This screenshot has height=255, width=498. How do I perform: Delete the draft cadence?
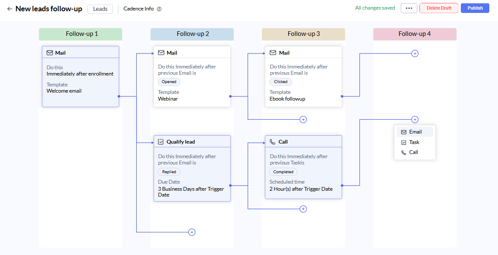[439, 8]
